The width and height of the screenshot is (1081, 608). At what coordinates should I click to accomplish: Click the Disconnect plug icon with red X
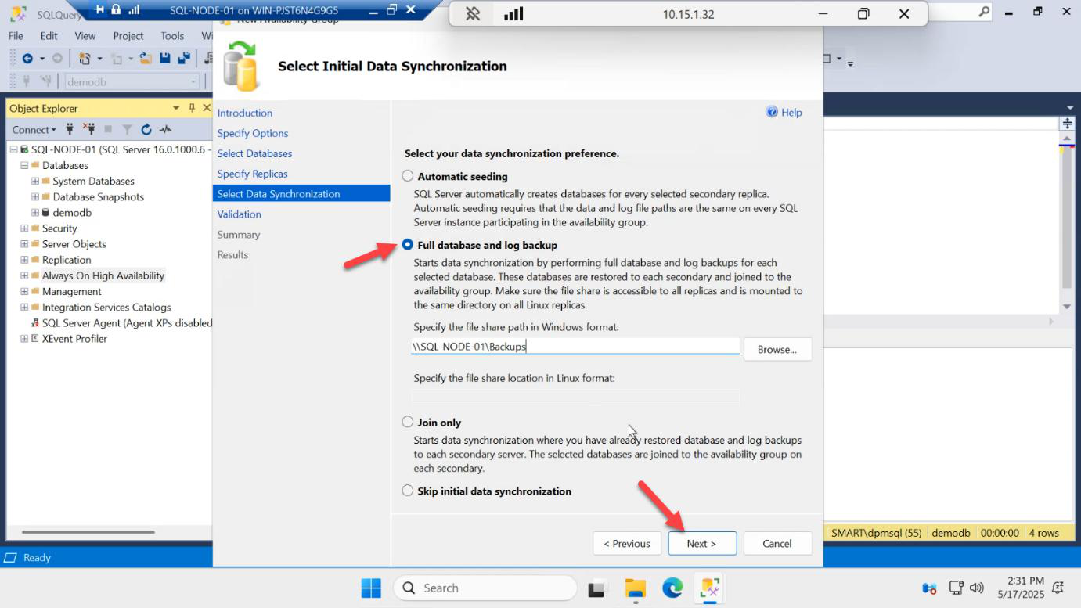(x=88, y=129)
